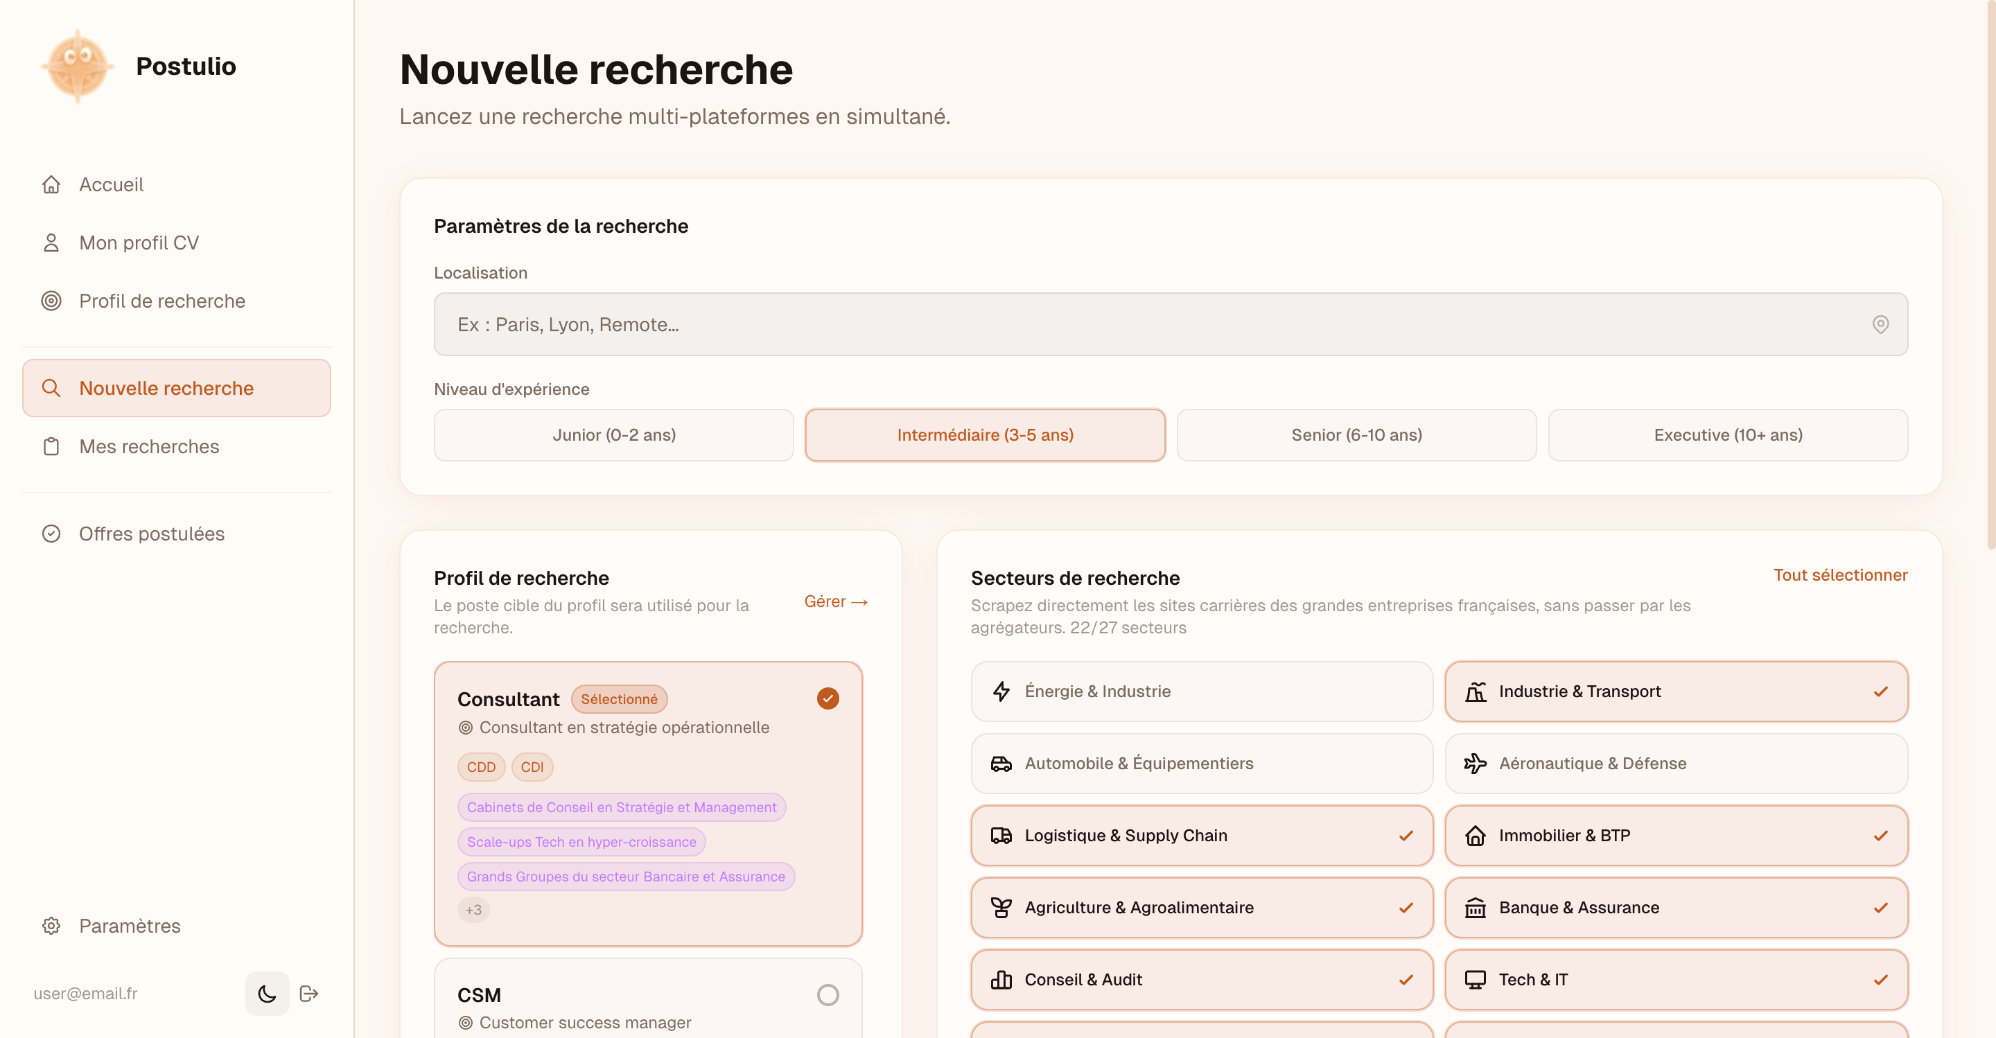Image resolution: width=1996 pixels, height=1038 pixels.
Task: Click the sprout icon of Agriculture & Agroalimentaire
Action: coord(1001,907)
